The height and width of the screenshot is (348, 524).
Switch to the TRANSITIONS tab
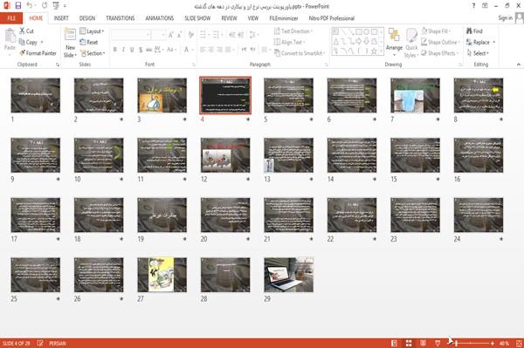click(x=121, y=18)
